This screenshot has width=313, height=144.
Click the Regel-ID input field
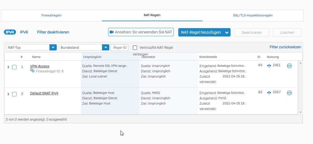click(x=120, y=47)
